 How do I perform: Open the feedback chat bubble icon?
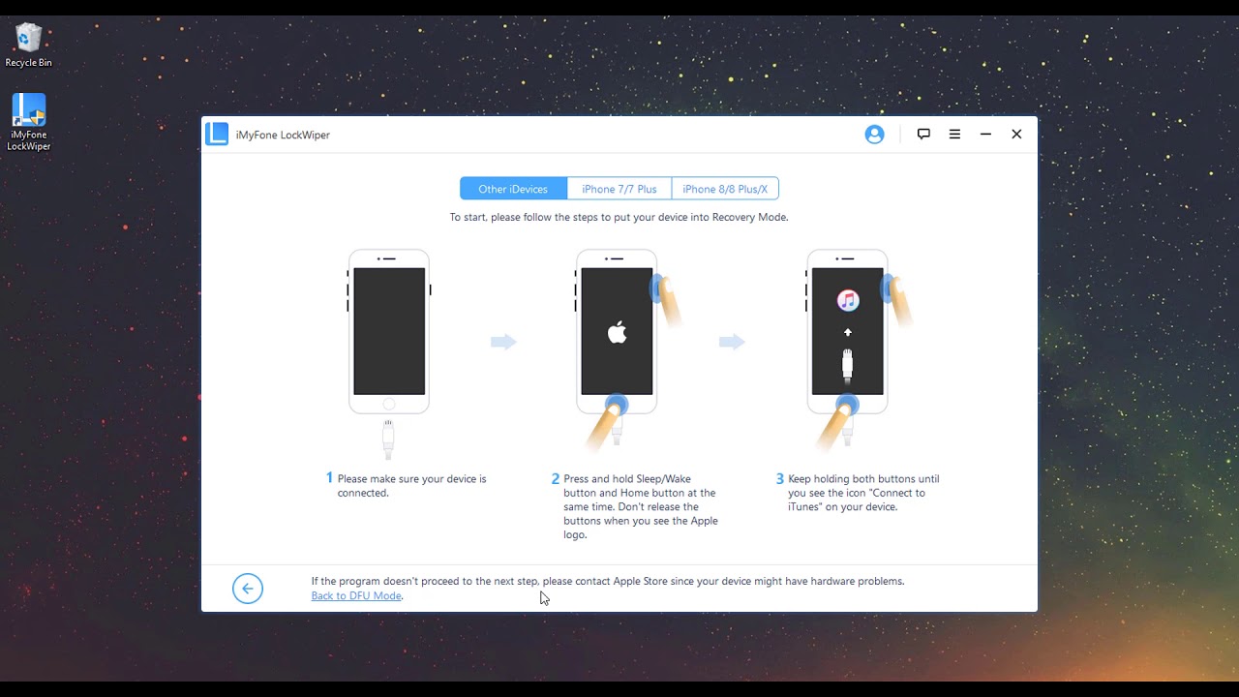coord(923,135)
